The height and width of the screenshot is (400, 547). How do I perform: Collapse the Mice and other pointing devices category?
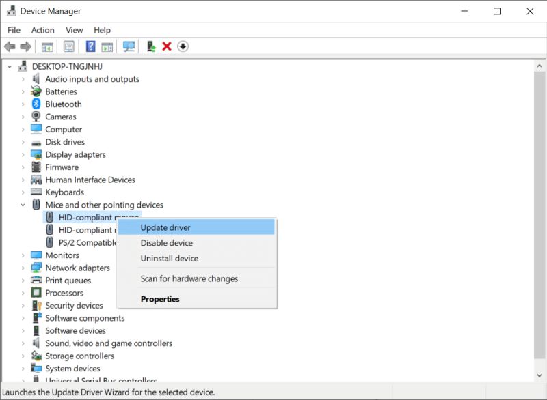point(21,205)
